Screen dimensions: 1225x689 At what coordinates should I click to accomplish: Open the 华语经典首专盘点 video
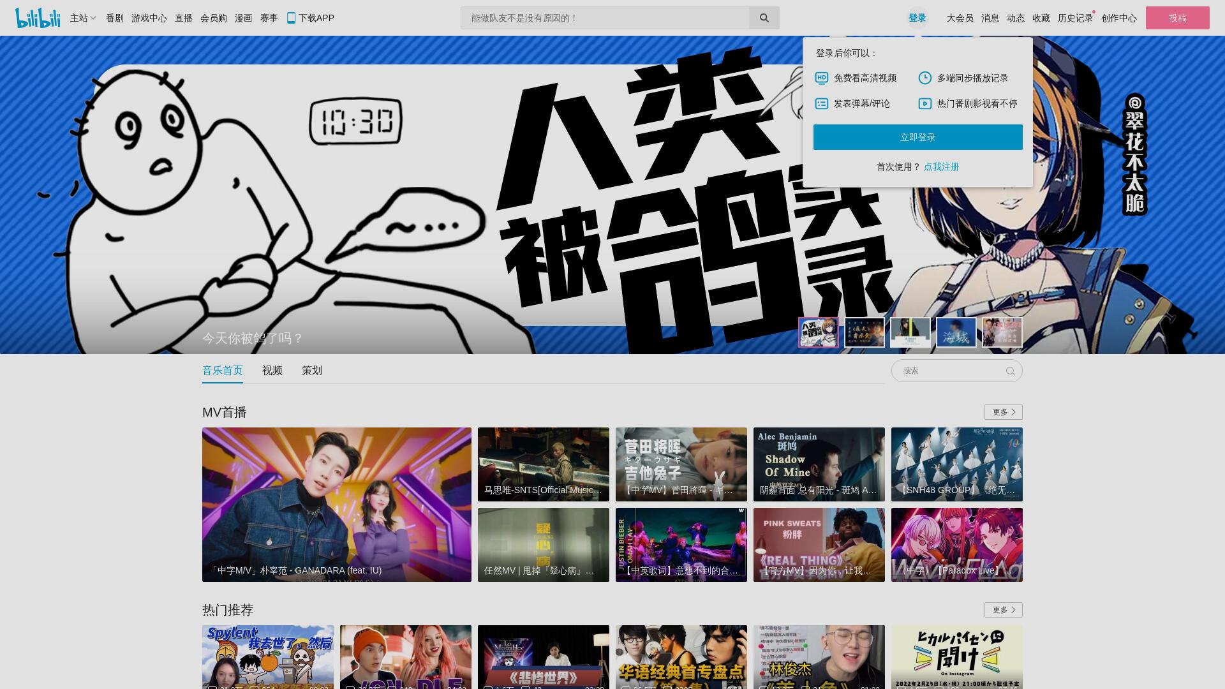coord(681,657)
